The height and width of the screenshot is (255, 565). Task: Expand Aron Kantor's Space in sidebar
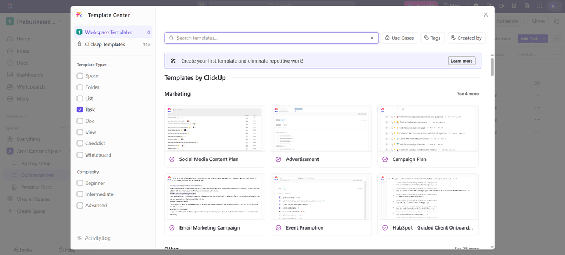coord(39,152)
